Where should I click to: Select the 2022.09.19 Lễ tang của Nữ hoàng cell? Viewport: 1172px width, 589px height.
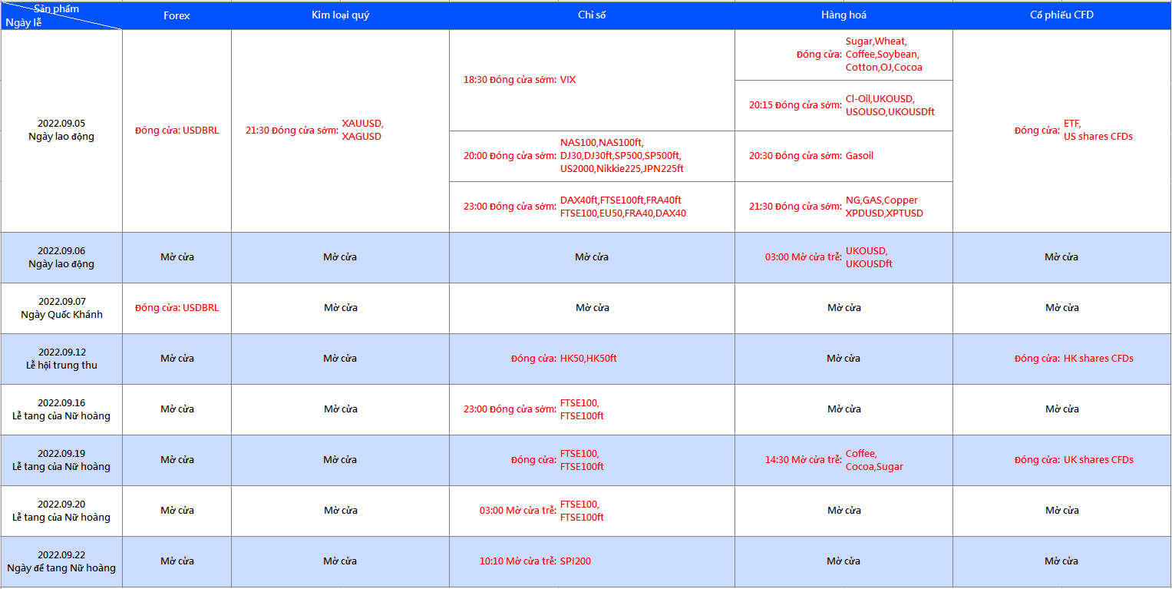coord(61,460)
